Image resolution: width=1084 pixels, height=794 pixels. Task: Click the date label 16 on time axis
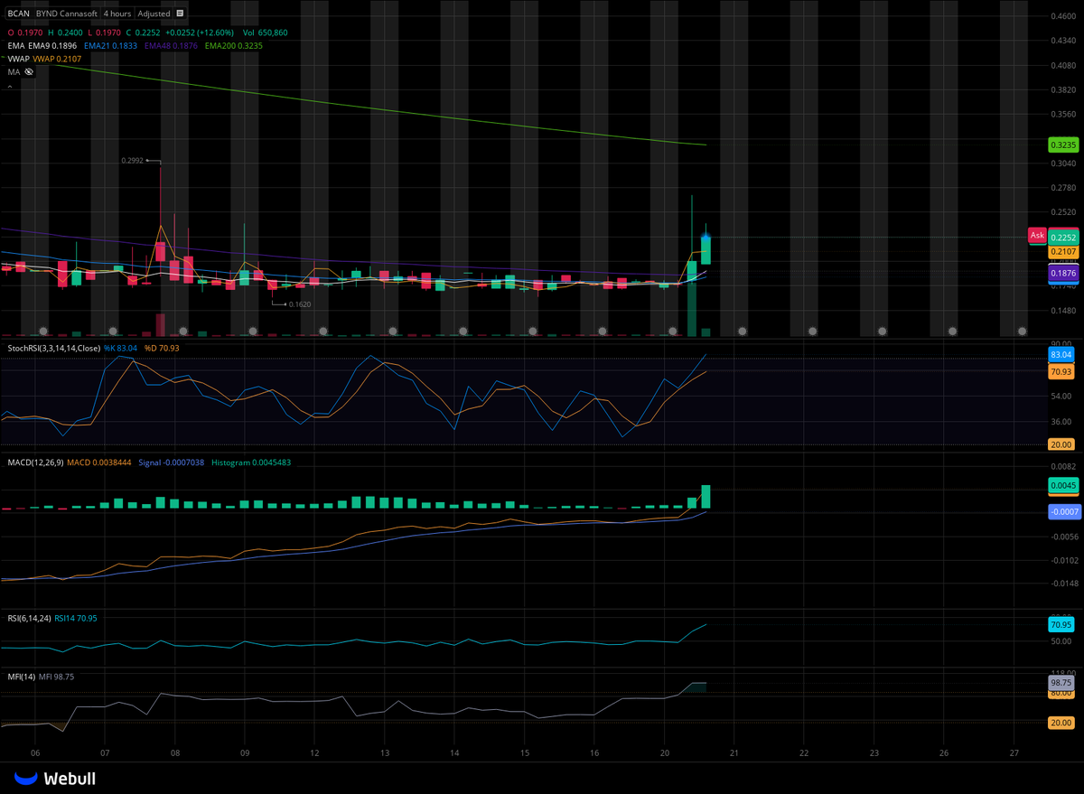click(594, 752)
